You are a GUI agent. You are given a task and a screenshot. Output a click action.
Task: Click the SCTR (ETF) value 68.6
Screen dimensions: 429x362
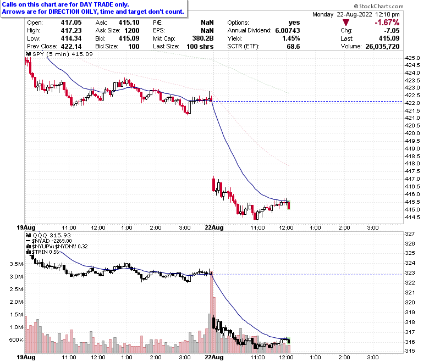293,47
